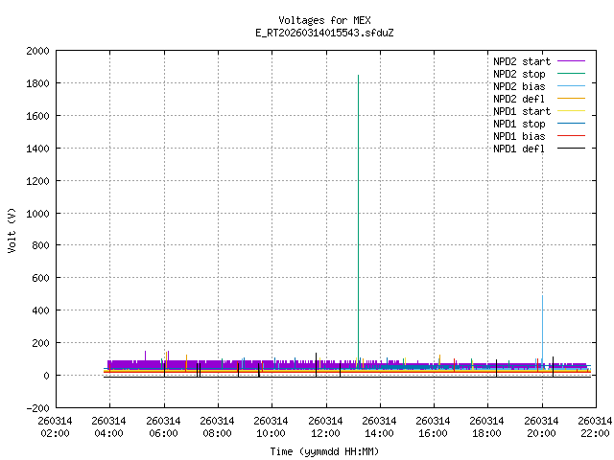This screenshot has height=460, width=614.
Task: Click the E_RT20260314015543.sfduZ filename subtitle
Action: (323, 33)
